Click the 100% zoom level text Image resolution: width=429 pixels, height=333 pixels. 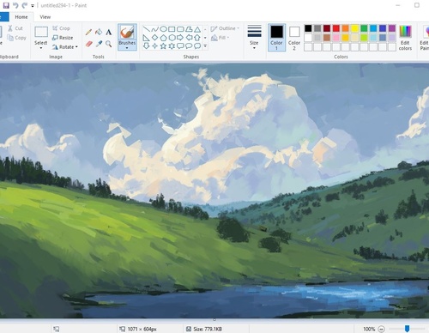(x=369, y=329)
